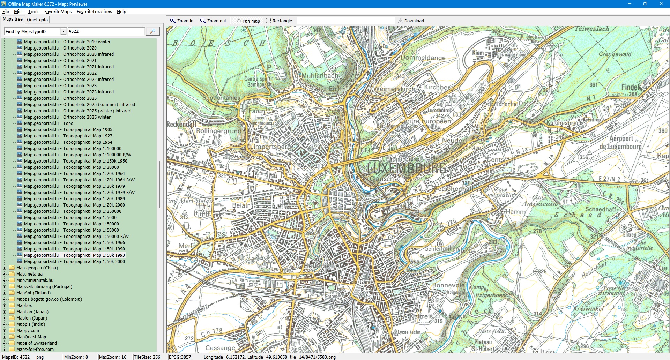Click the search field containing 4522
670x360 pixels.
pos(106,31)
